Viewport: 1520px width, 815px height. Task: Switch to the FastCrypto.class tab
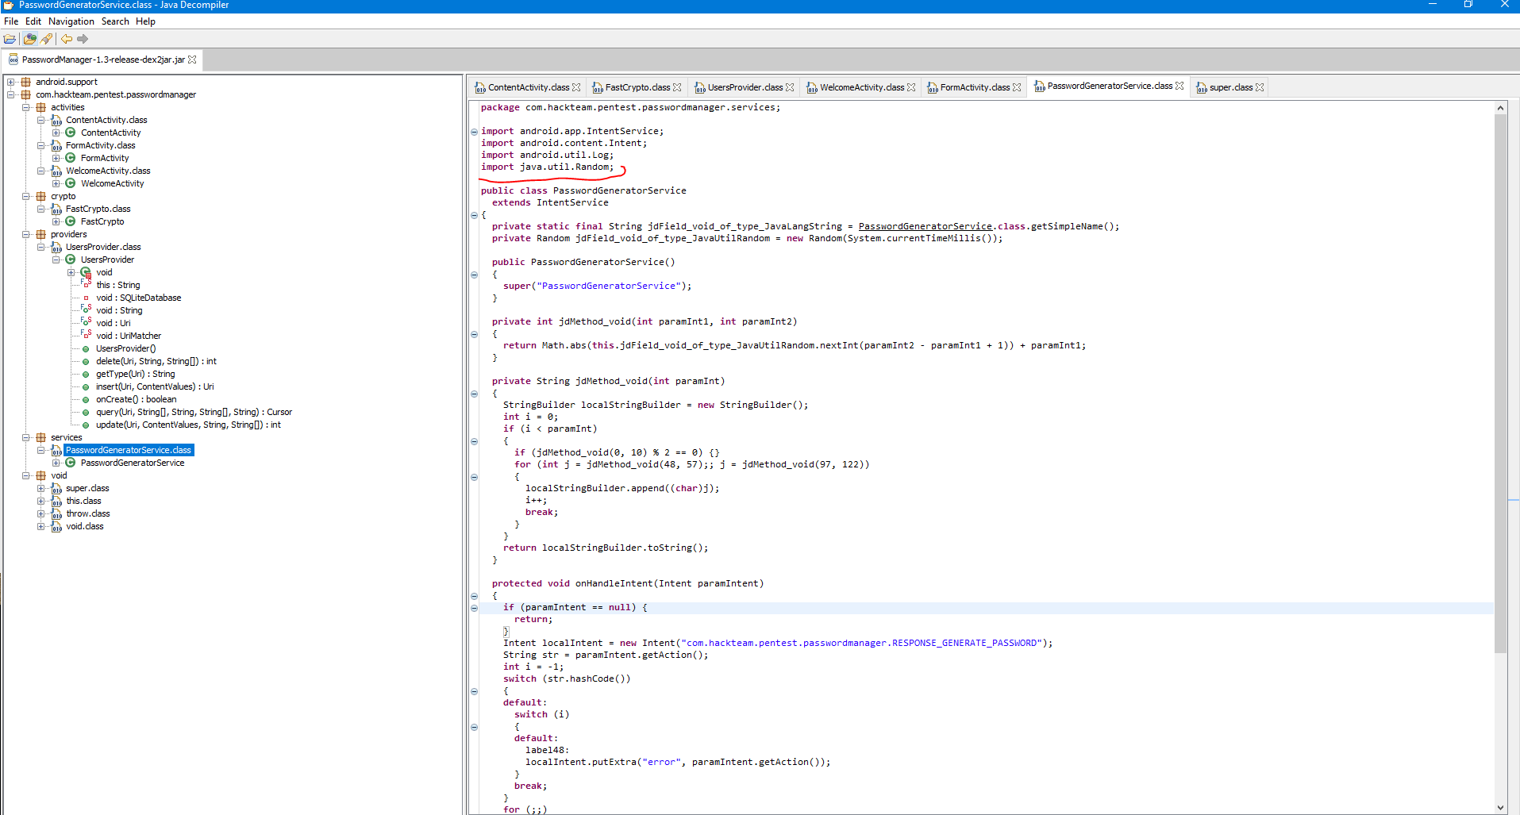637,87
